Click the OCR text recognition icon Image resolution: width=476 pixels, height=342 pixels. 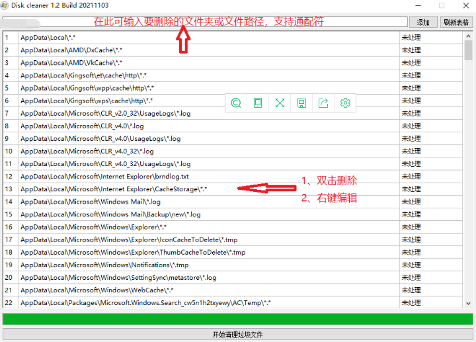click(236, 103)
